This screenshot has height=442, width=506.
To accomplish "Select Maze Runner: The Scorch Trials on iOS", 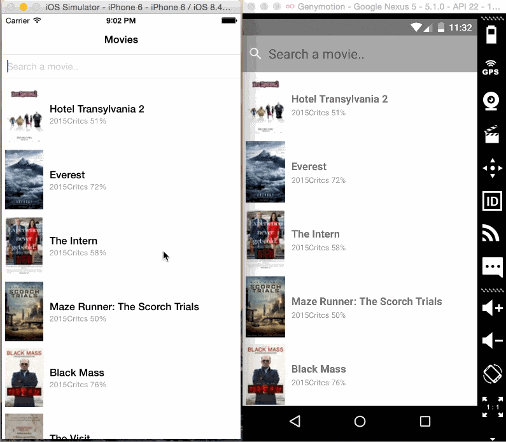I will click(124, 307).
